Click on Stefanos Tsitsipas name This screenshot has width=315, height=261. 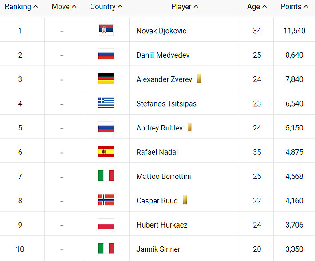[166, 103]
